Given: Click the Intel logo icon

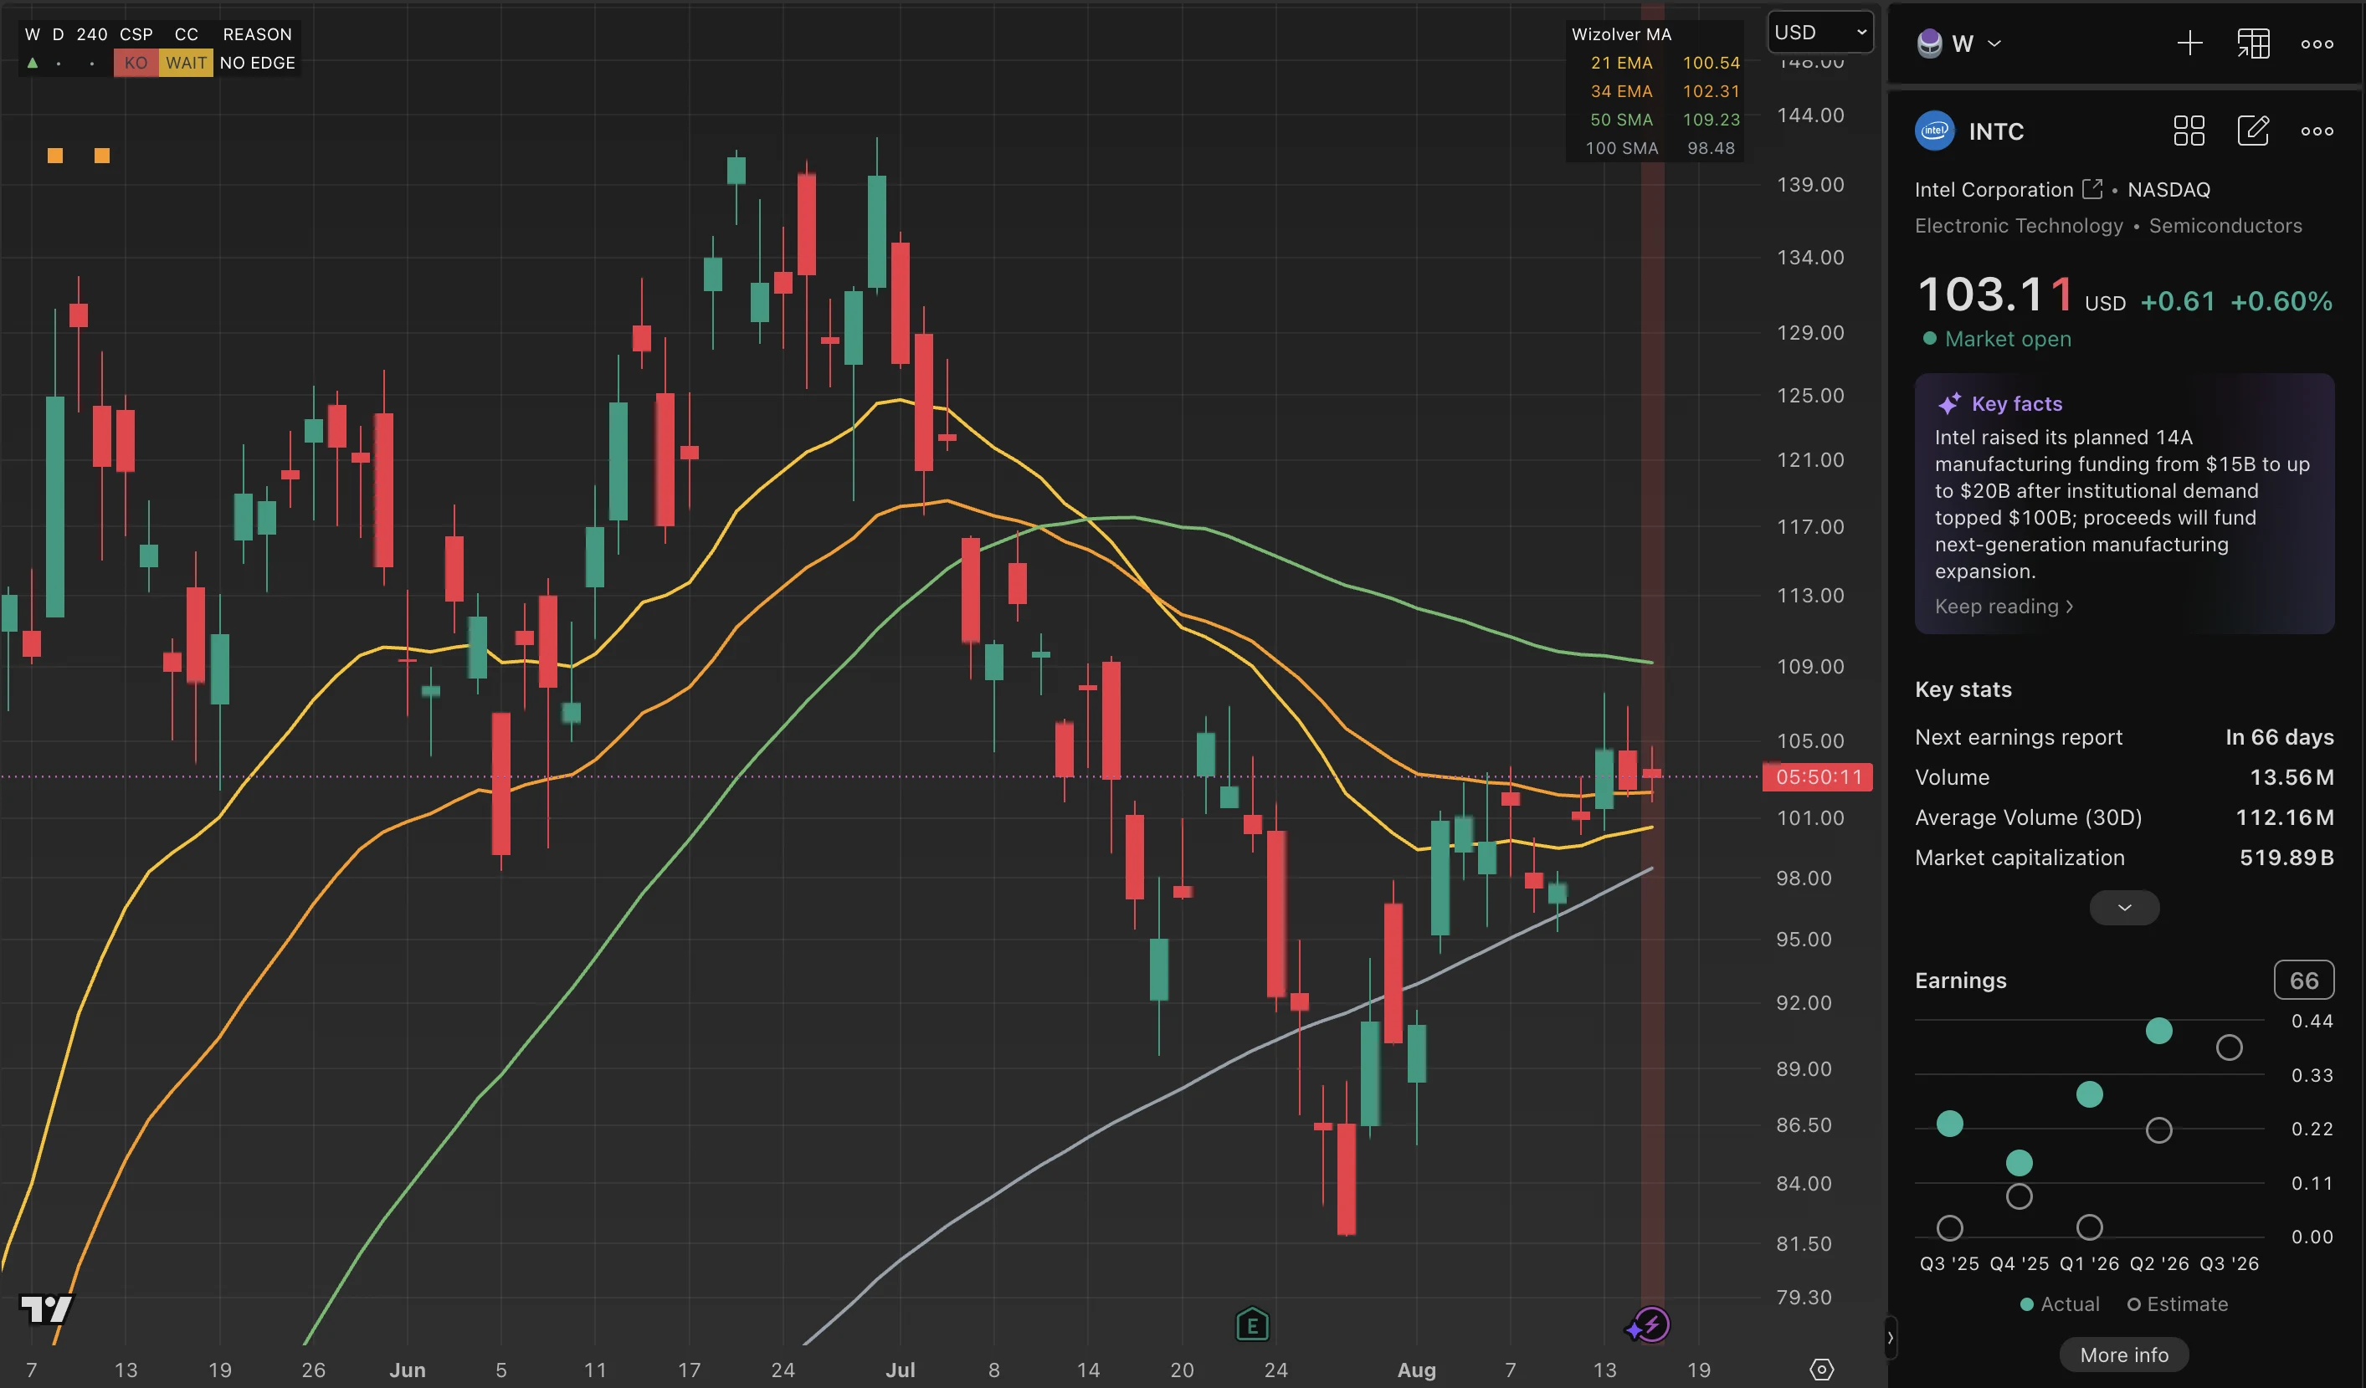Looking at the screenshot, I should pos(1934,131).
